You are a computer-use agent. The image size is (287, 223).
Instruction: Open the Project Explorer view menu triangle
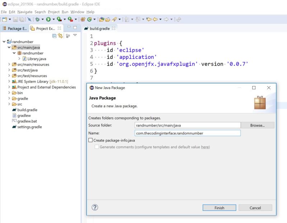[x=75, y=35]
